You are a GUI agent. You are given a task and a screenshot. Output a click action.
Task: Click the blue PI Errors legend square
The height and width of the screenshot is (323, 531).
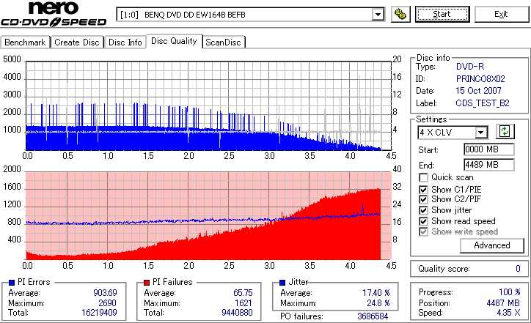pyautogui.click(x=12, y=283)
